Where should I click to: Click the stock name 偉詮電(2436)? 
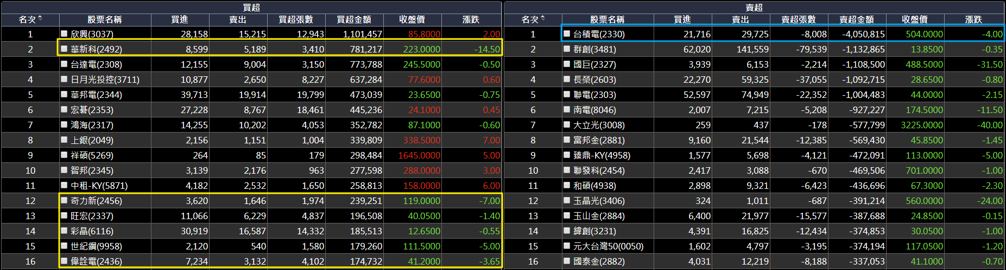(96, 261)
